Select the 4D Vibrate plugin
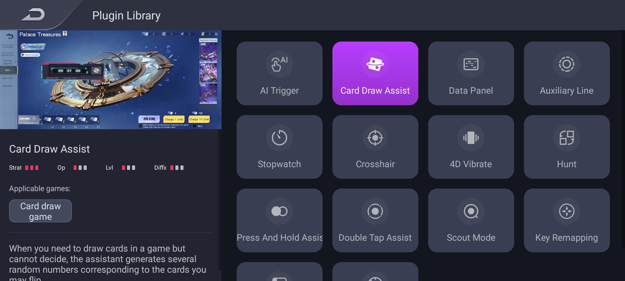This screenshot has height=281, width=625. pos(471,147)
